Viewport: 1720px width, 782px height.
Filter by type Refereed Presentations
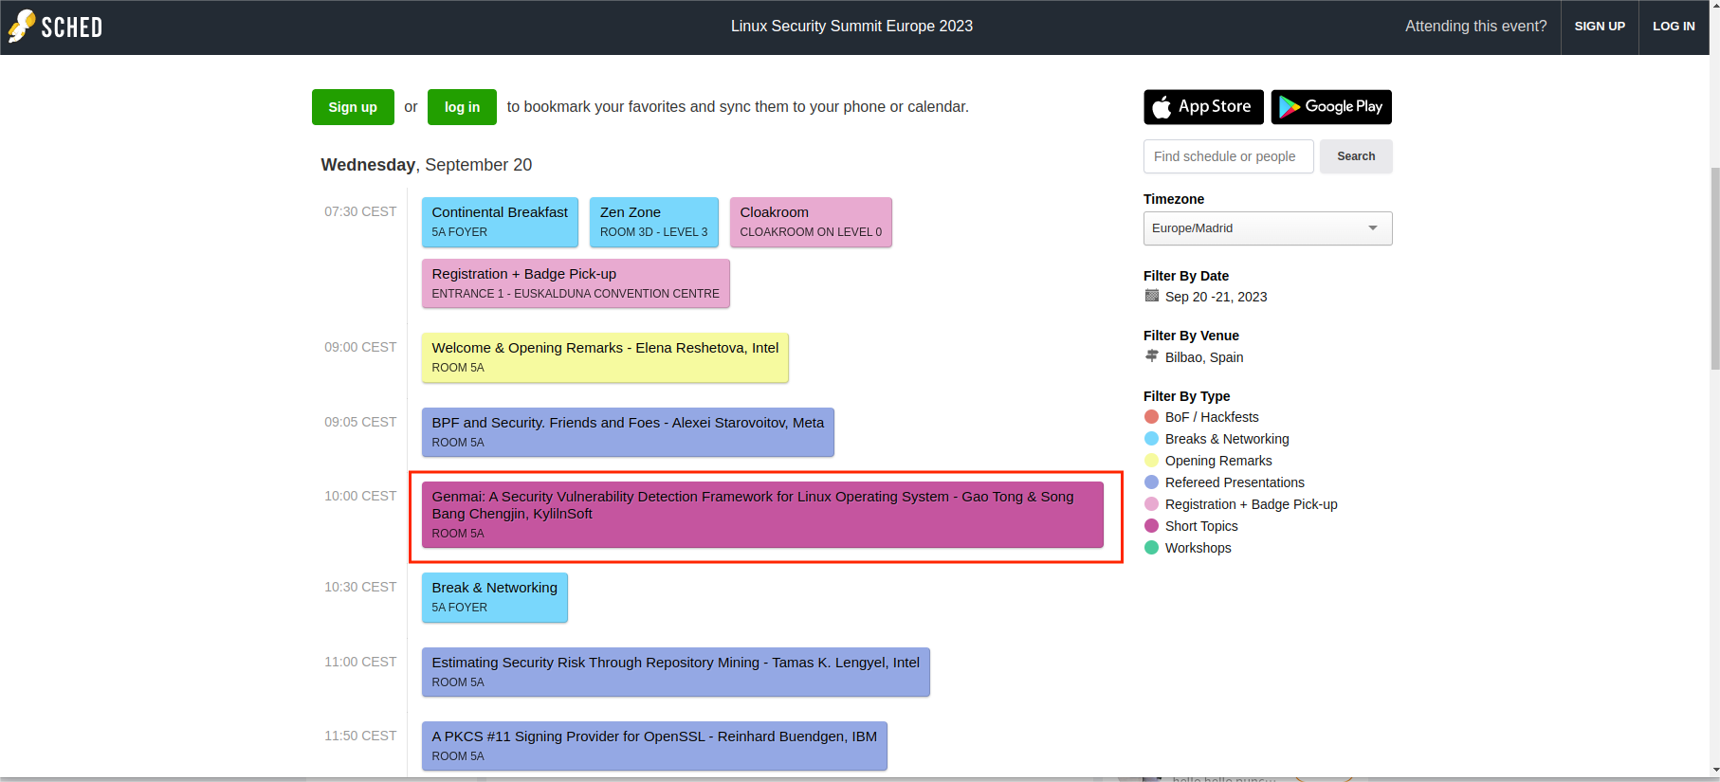click(x=1235, y=482)
